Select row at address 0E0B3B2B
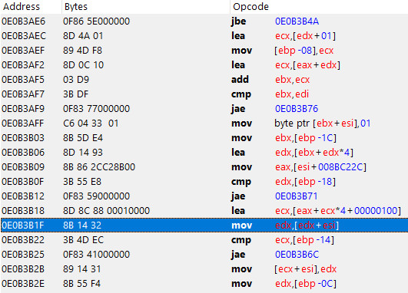This screenshot has height=293, width=408. (204, 269)
